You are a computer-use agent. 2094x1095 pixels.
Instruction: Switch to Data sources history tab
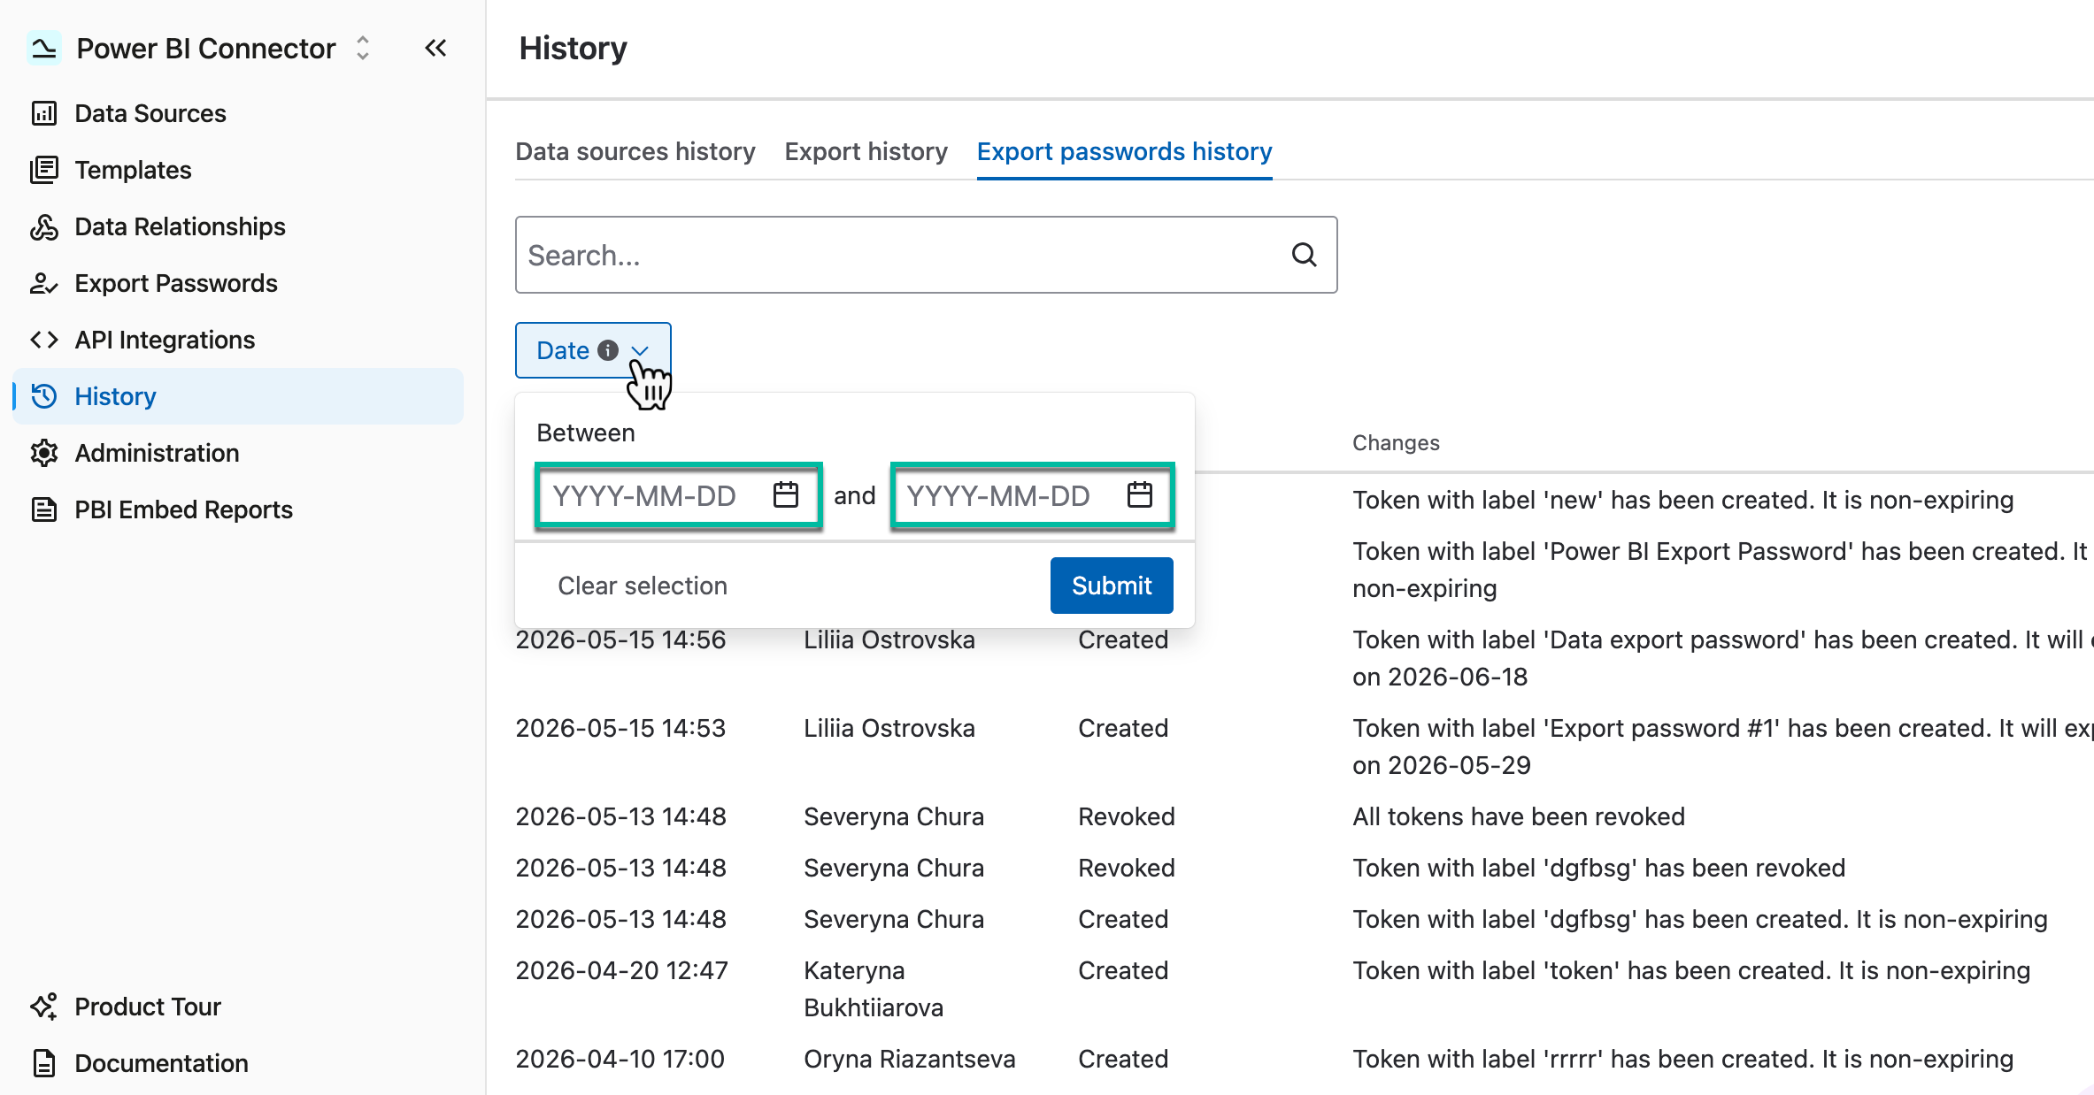pyautogui.click(x=635, y=152)
